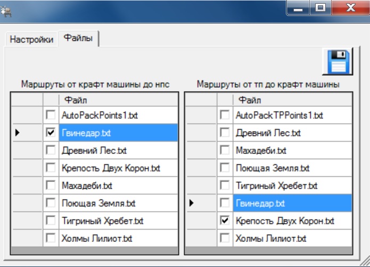Check the Крепость Двух Корон.txt box in the left list
The image size is (370, 267).
coord(51,168)
